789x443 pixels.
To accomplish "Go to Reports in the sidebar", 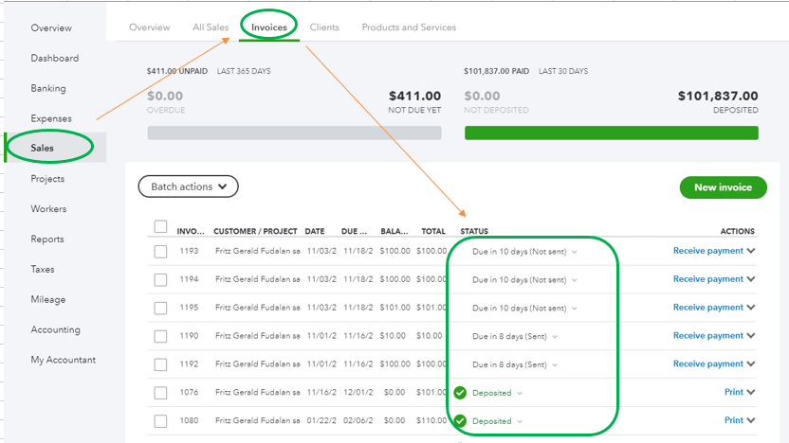I will [x=47, y=239].
